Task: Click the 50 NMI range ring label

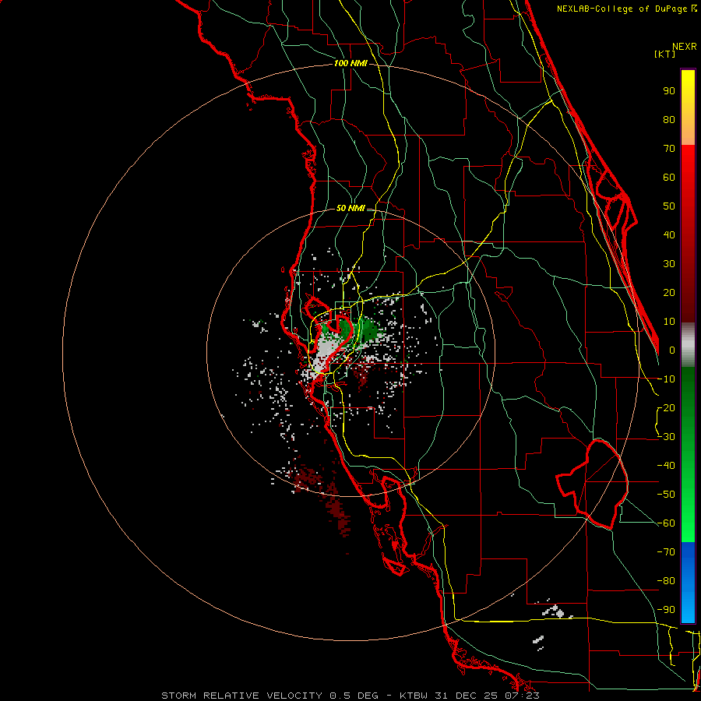Action: click(350, 208)
